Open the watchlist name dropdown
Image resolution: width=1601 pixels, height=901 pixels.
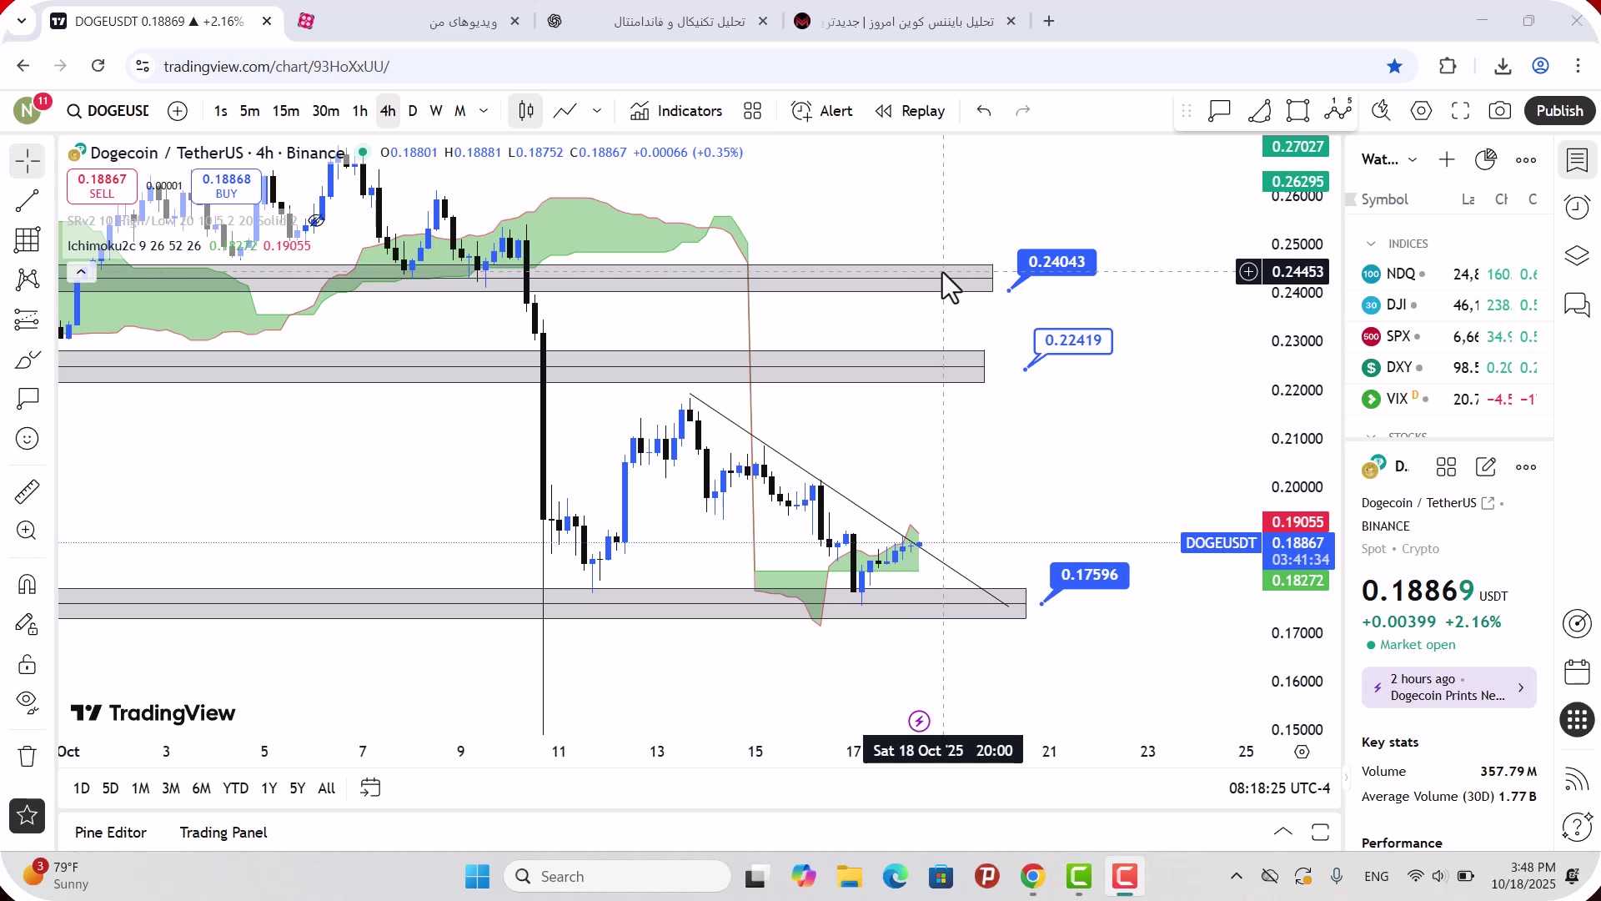click(x=1389, y=159)
